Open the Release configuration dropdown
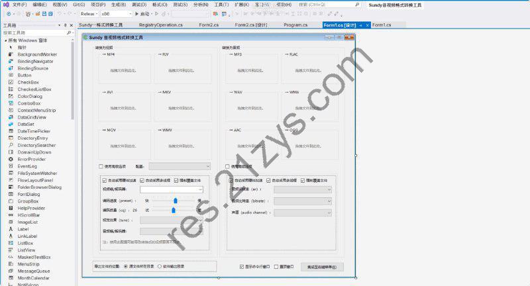 (89, 14)
